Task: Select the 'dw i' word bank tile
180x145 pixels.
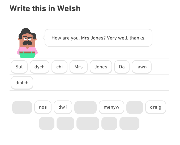Action: [63, 107]
